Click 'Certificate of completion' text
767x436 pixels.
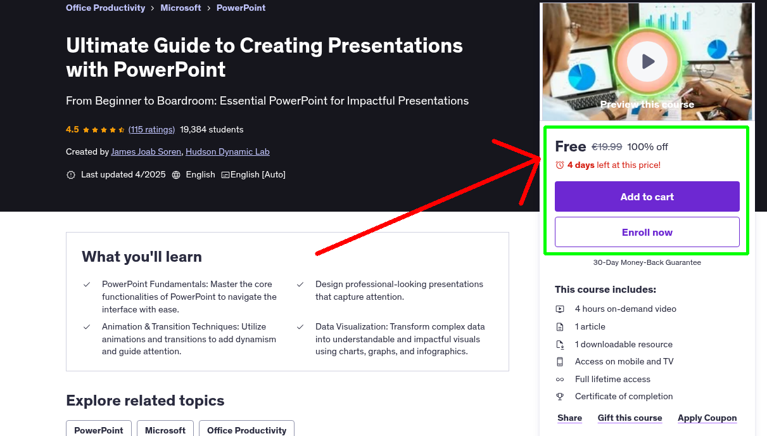pos(624,397)
